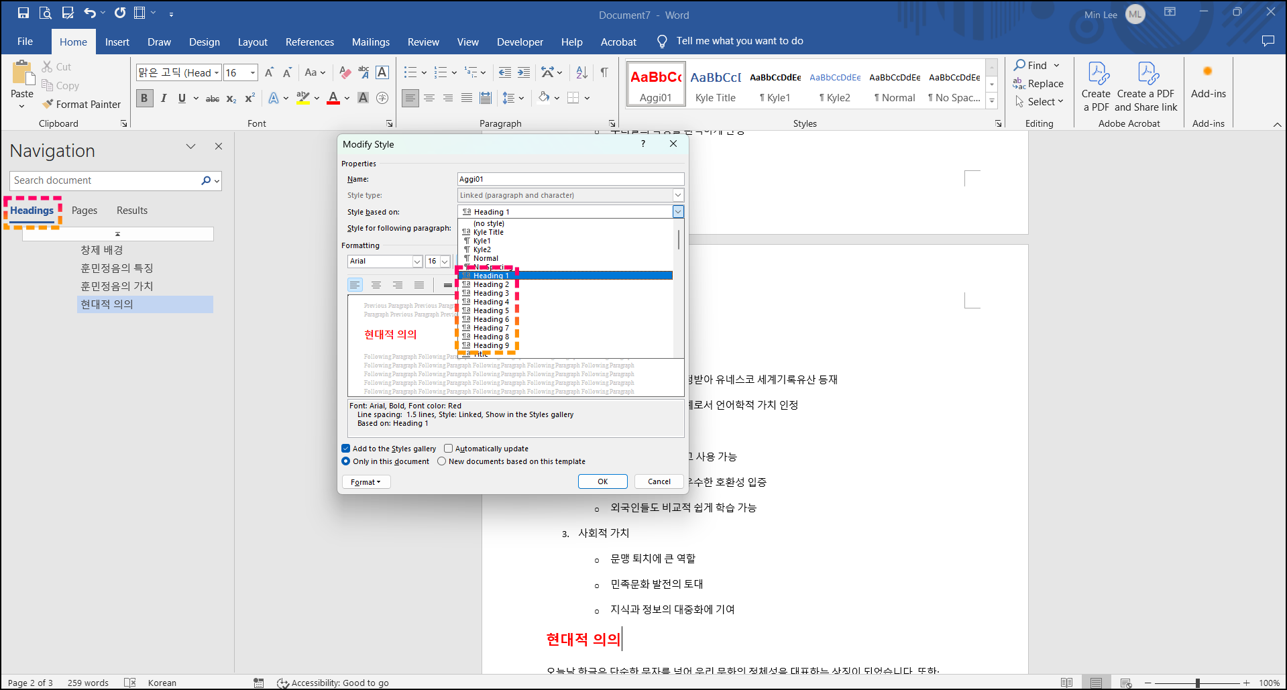1287x690 pixels.
Task: Open Navigation search options dropdown
Action: click(217, 181)
